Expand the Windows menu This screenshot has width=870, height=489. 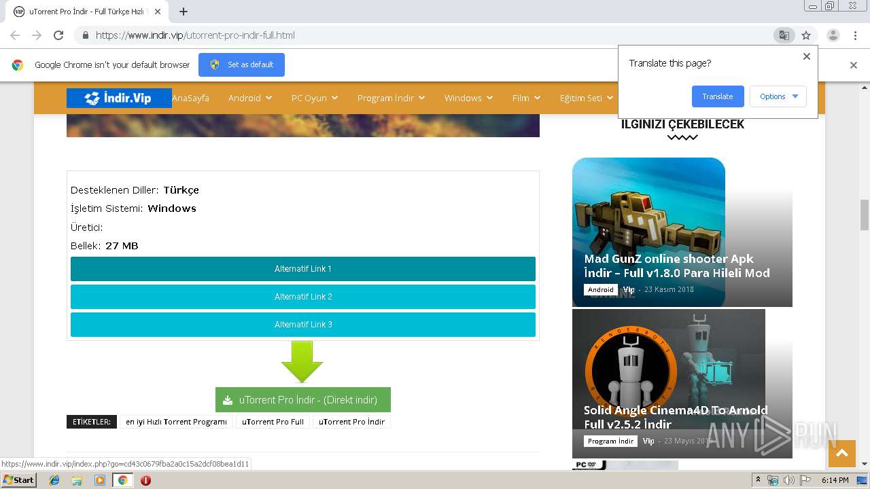(x=468, y=98)
